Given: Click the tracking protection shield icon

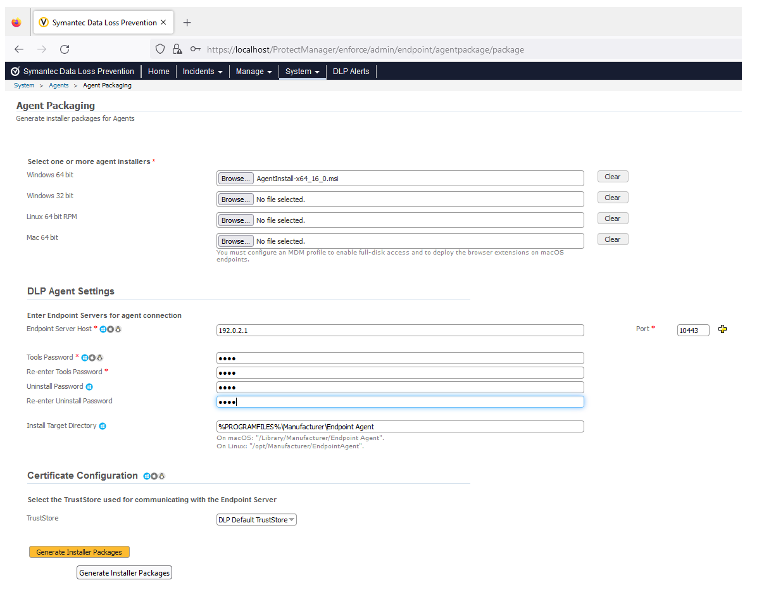Looking at the screenshot, I should tap(160, 49).
